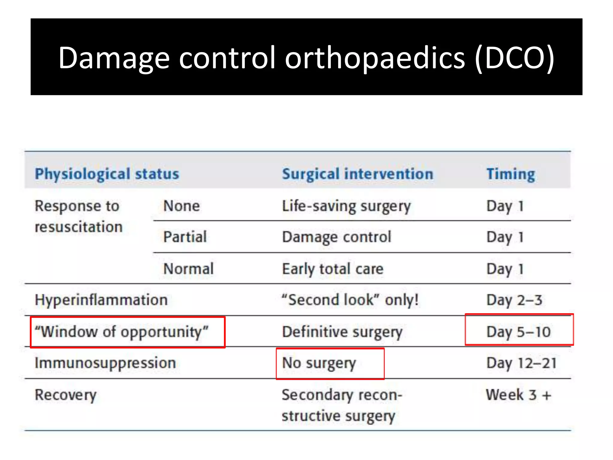The height and width of the screenshot is (460, 613).
Task: Click the highlighted No surgery box
Action: click(x=330, y=364)
